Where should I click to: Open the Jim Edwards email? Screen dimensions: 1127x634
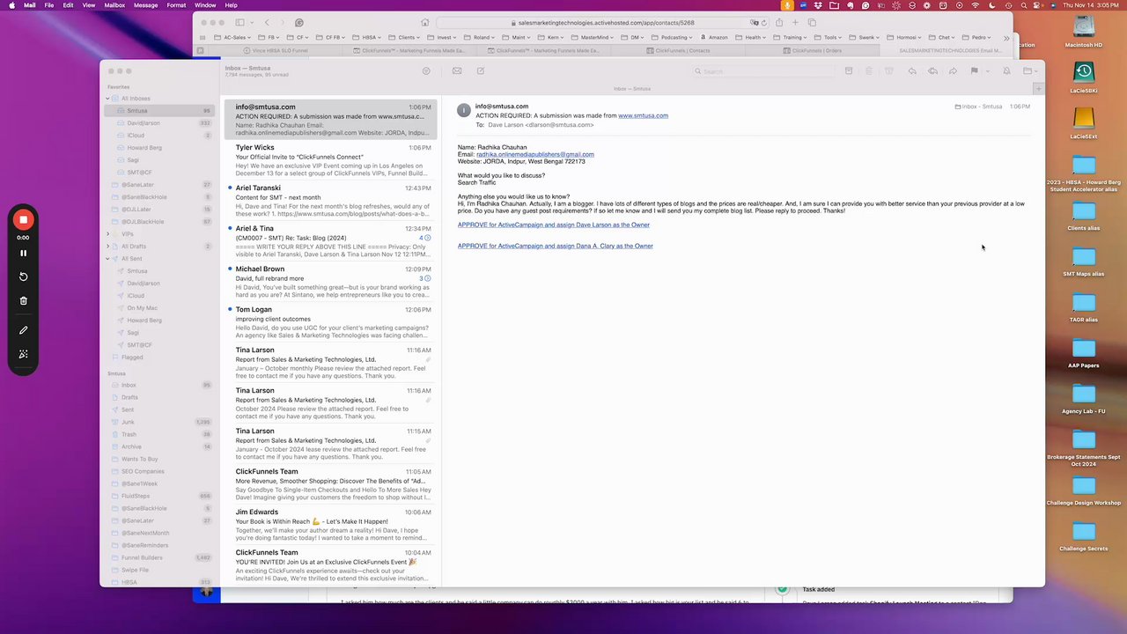coord(331,525)
